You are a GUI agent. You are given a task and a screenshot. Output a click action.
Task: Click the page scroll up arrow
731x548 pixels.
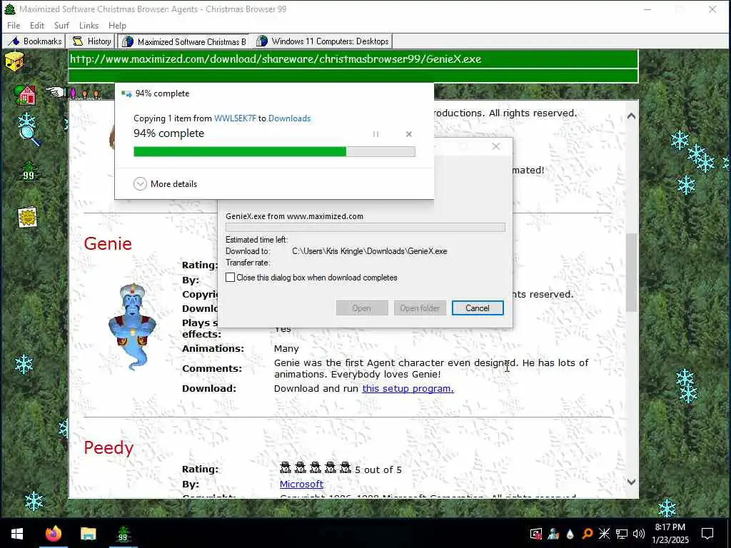pos(631,116)
